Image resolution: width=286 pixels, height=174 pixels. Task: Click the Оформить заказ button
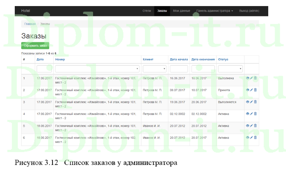tap(35, 46)
